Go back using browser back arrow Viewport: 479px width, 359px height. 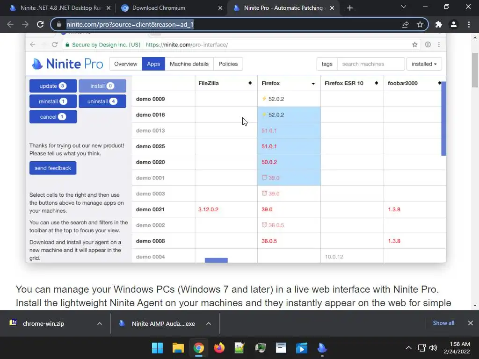click(x=10, y=24)
